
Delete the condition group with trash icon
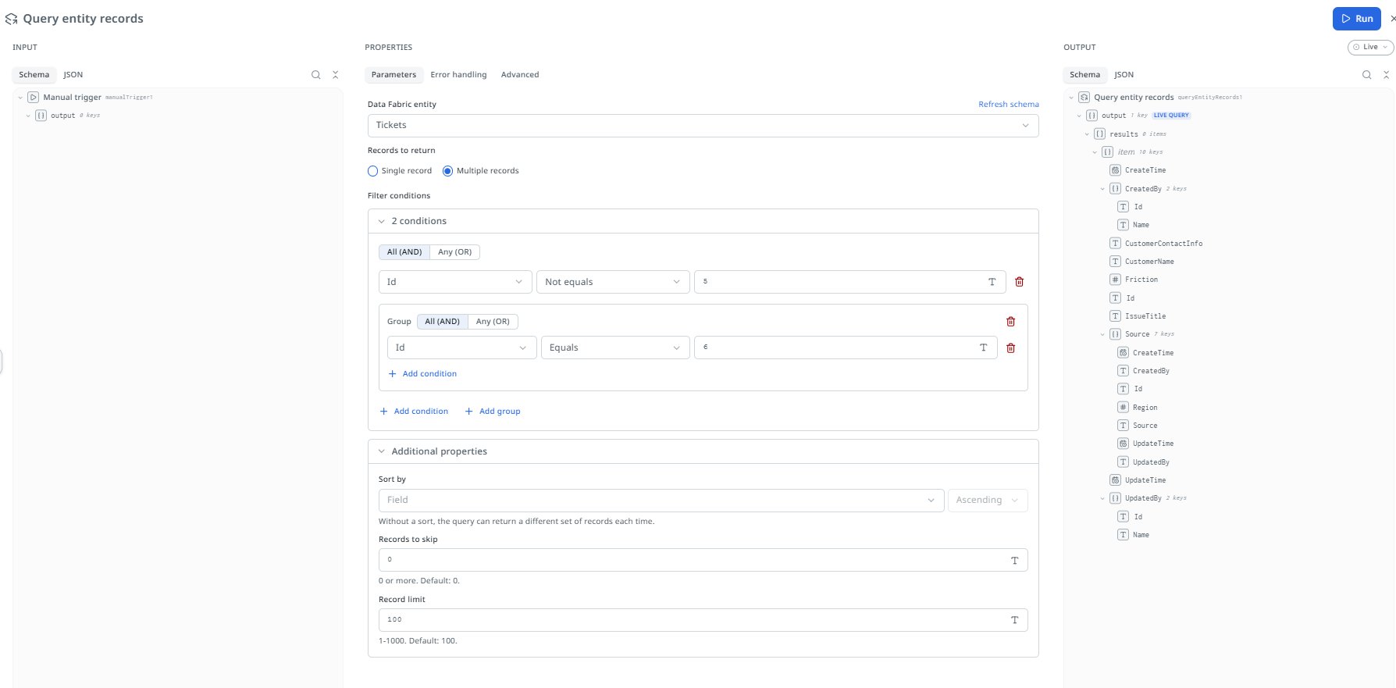pos(1011,322)
